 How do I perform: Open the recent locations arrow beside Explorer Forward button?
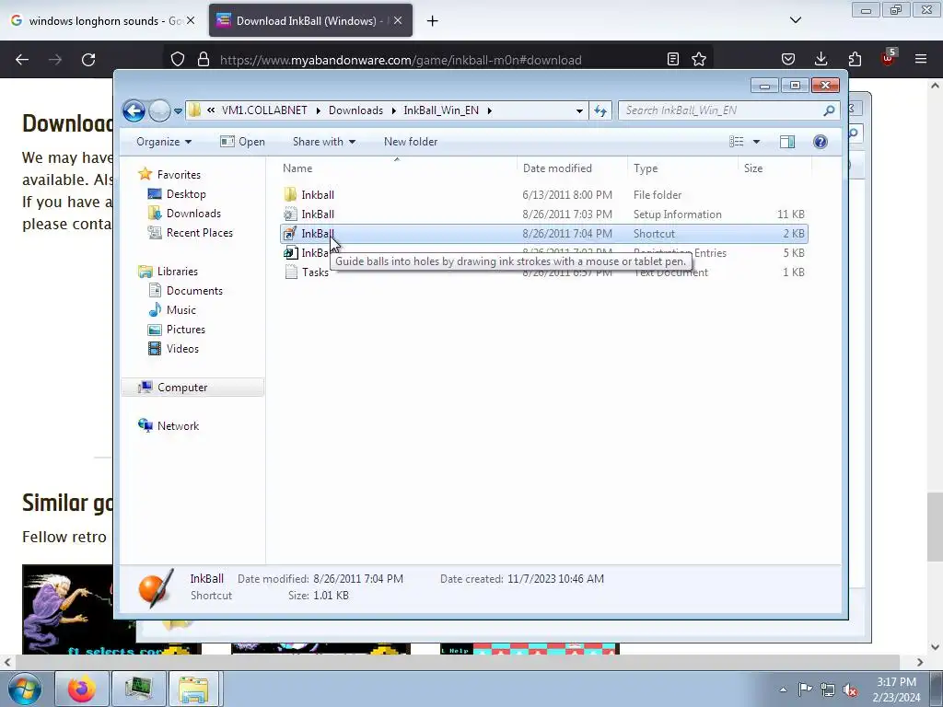point(178,111)
